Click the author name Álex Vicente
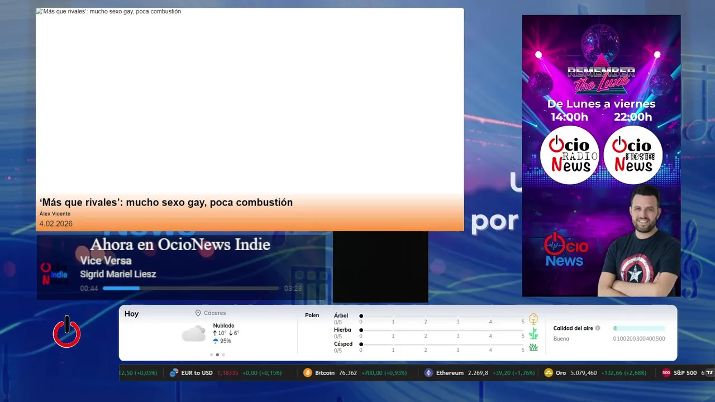The height and width of the screenshot is (402, 715). [55, 214]
